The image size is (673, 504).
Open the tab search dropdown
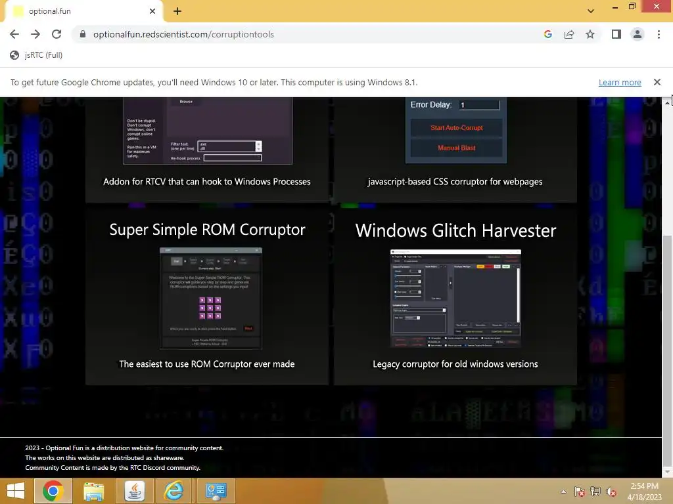591,11
